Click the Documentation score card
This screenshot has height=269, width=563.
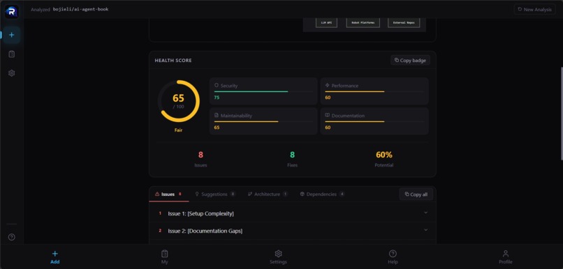(374, 121)
